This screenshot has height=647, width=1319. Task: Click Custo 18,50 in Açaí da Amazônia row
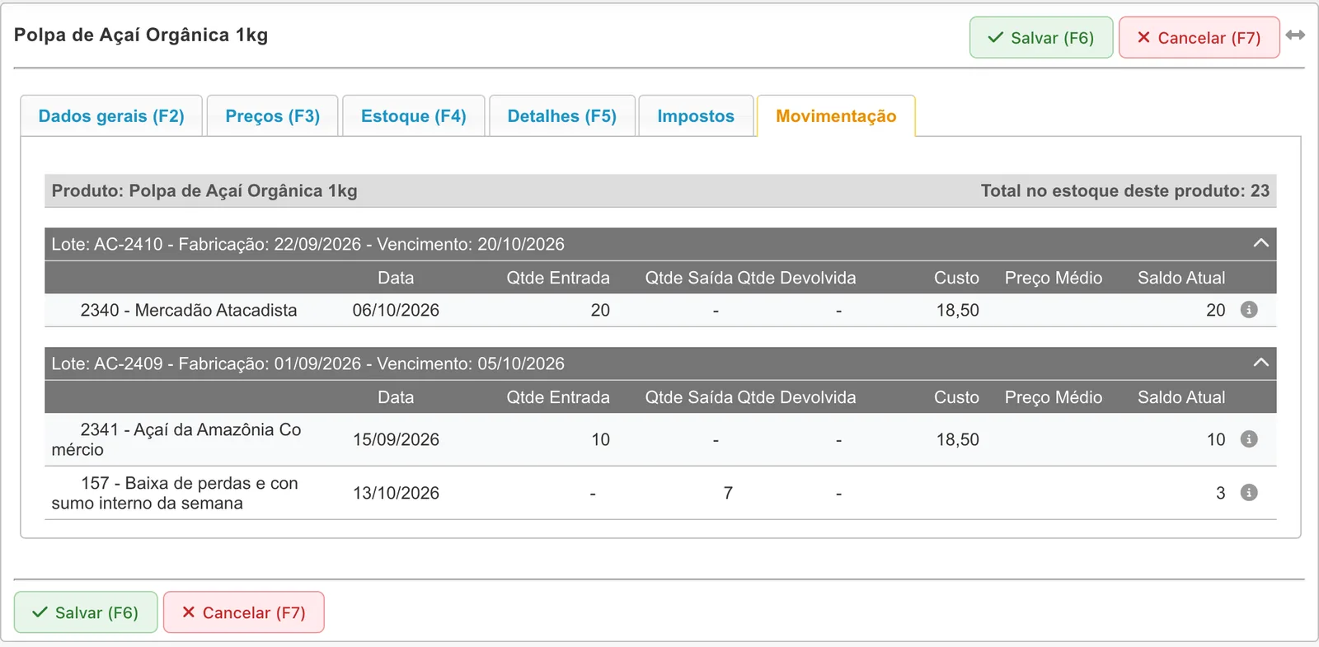click(x=957, y=440)
